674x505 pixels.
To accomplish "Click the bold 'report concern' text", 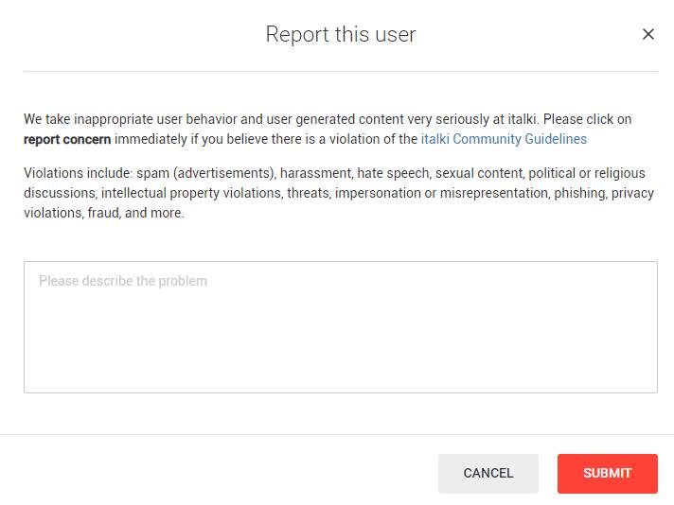I will [x=67, y=140].
